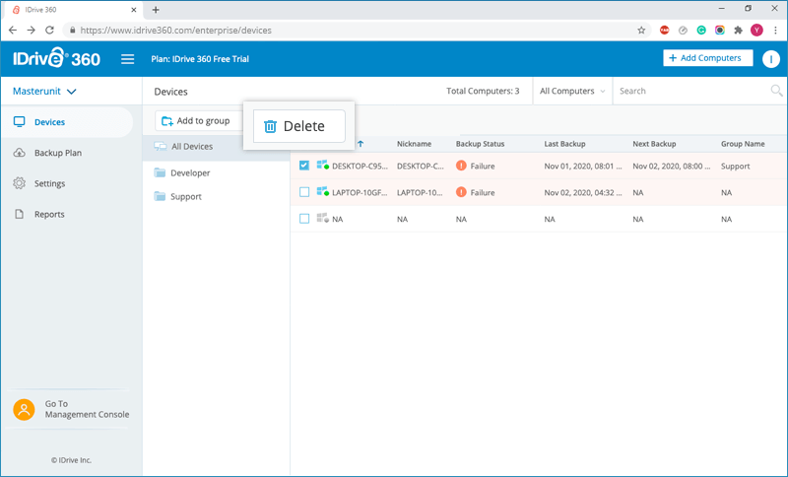
Task: Uncheck the DESKTOP-C95 device checkbox
Action: (304, 166)
